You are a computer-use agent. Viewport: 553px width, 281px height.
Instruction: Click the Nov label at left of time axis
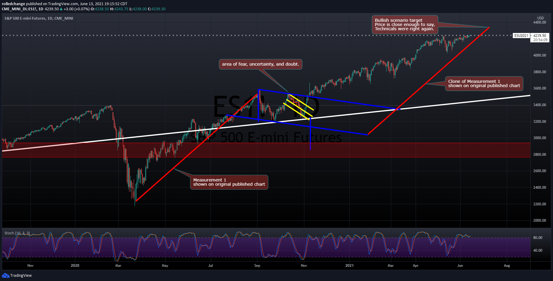[31, 266]
